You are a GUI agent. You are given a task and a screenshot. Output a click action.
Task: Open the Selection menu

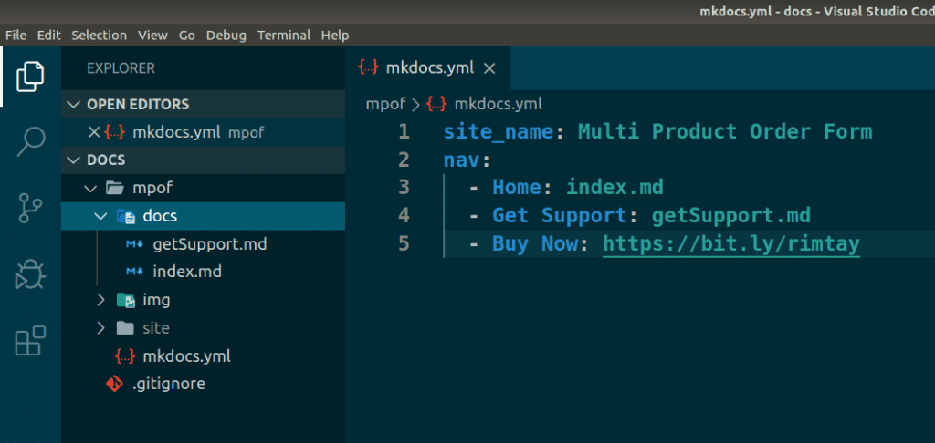click(x=99, y=36)
